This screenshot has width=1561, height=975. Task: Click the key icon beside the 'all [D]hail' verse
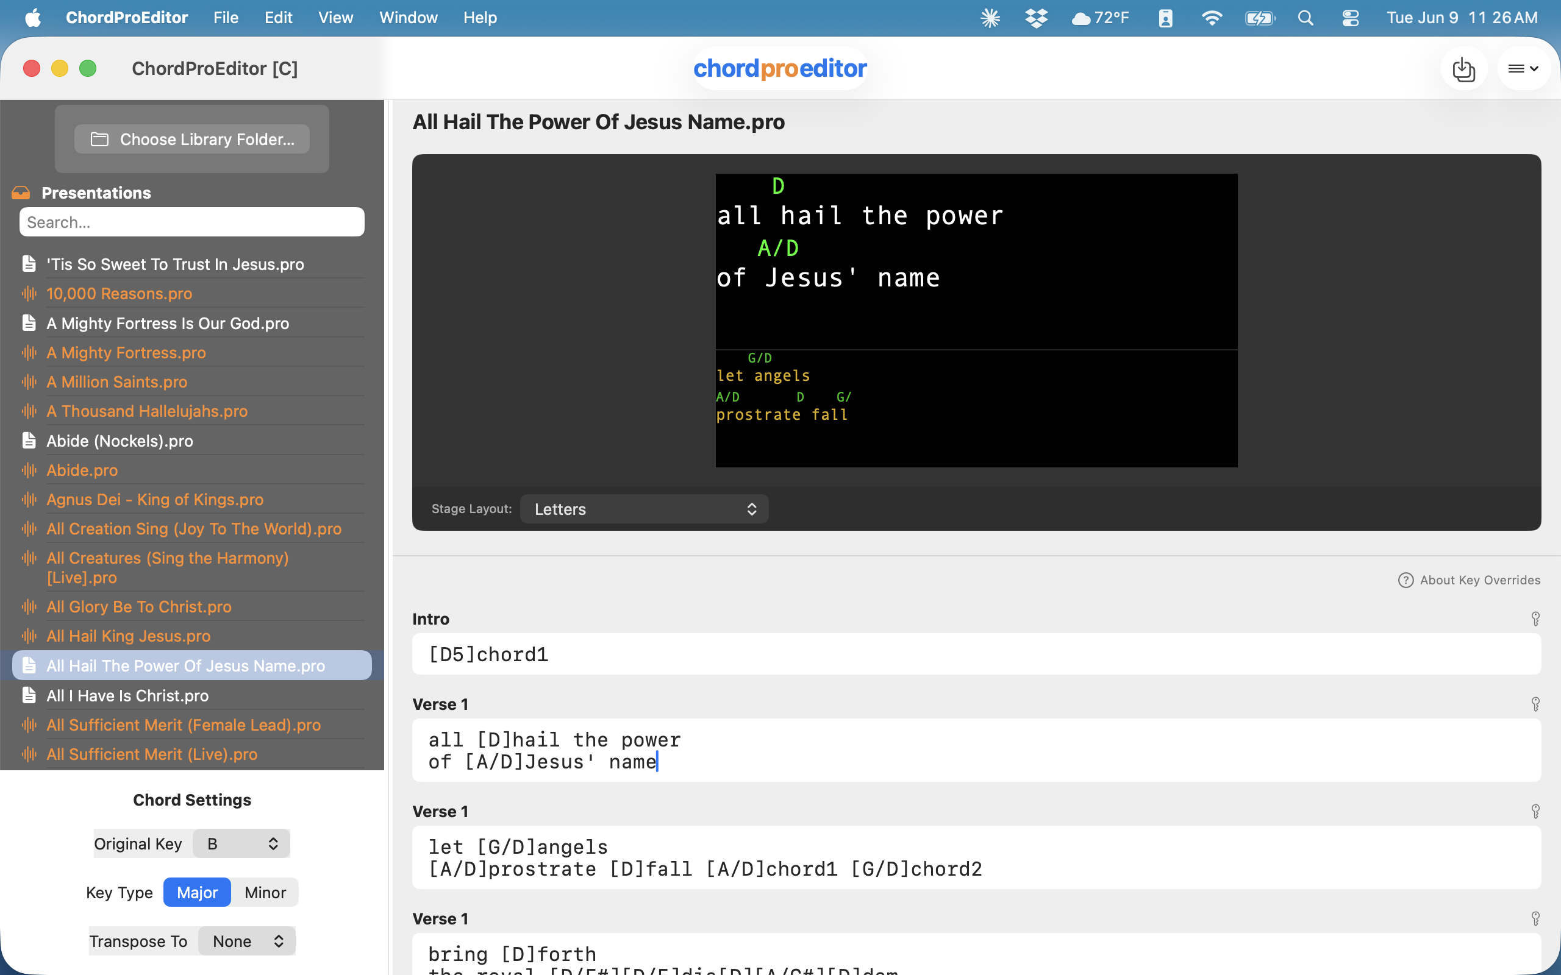click(x=1536, y=704)
